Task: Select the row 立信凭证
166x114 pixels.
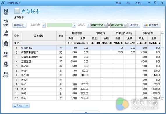Action: click(x=86, y=61)
